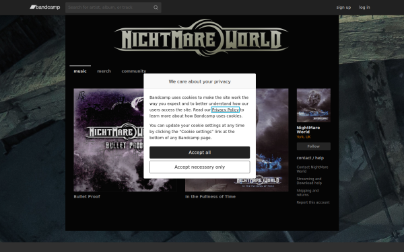404x252 pixels.
Task: Focus the artist, album, or track search field
Action: (113, 7)
